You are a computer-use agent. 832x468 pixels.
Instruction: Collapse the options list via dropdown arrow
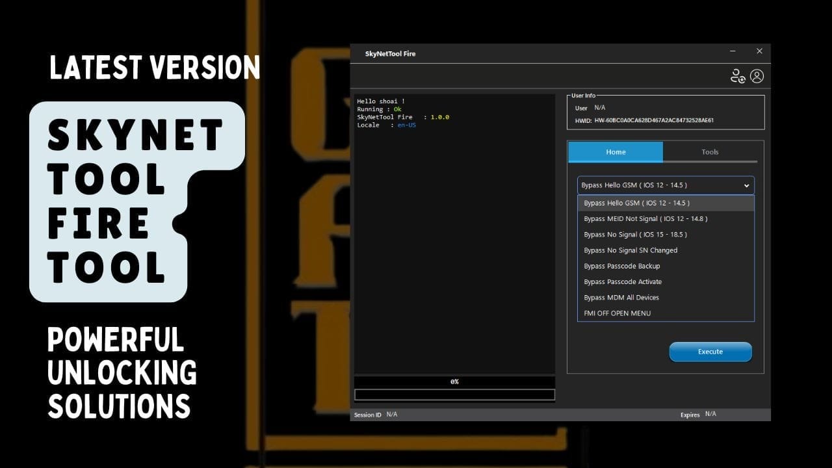746,185
